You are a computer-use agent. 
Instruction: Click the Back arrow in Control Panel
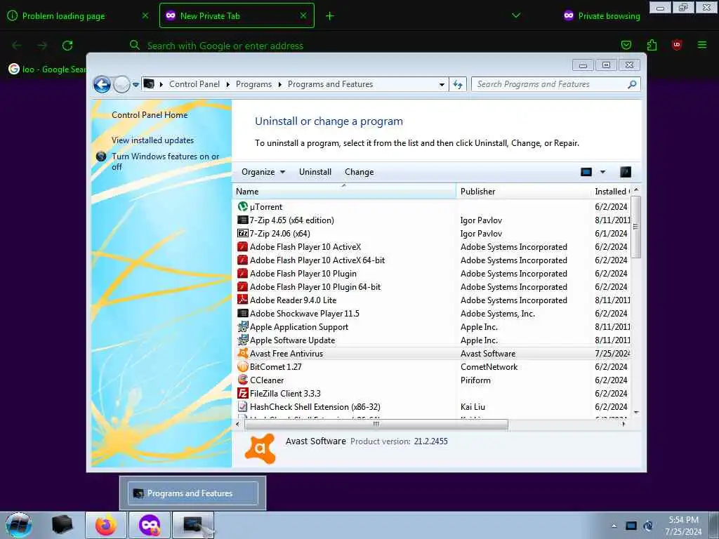point(102,84)
